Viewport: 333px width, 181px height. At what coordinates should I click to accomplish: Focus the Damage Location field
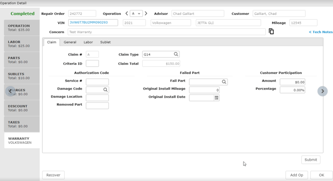(x=97, y=98)
